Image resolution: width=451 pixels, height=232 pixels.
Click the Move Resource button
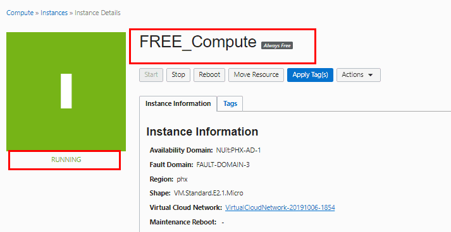pos(256,75)
